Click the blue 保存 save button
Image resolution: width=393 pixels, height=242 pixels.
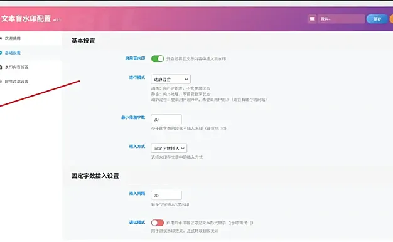pos(377,19)
